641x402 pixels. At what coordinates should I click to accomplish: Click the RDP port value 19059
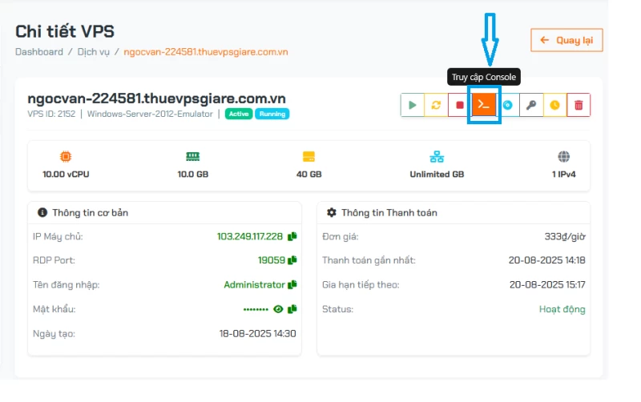click(x=272, y=260)
